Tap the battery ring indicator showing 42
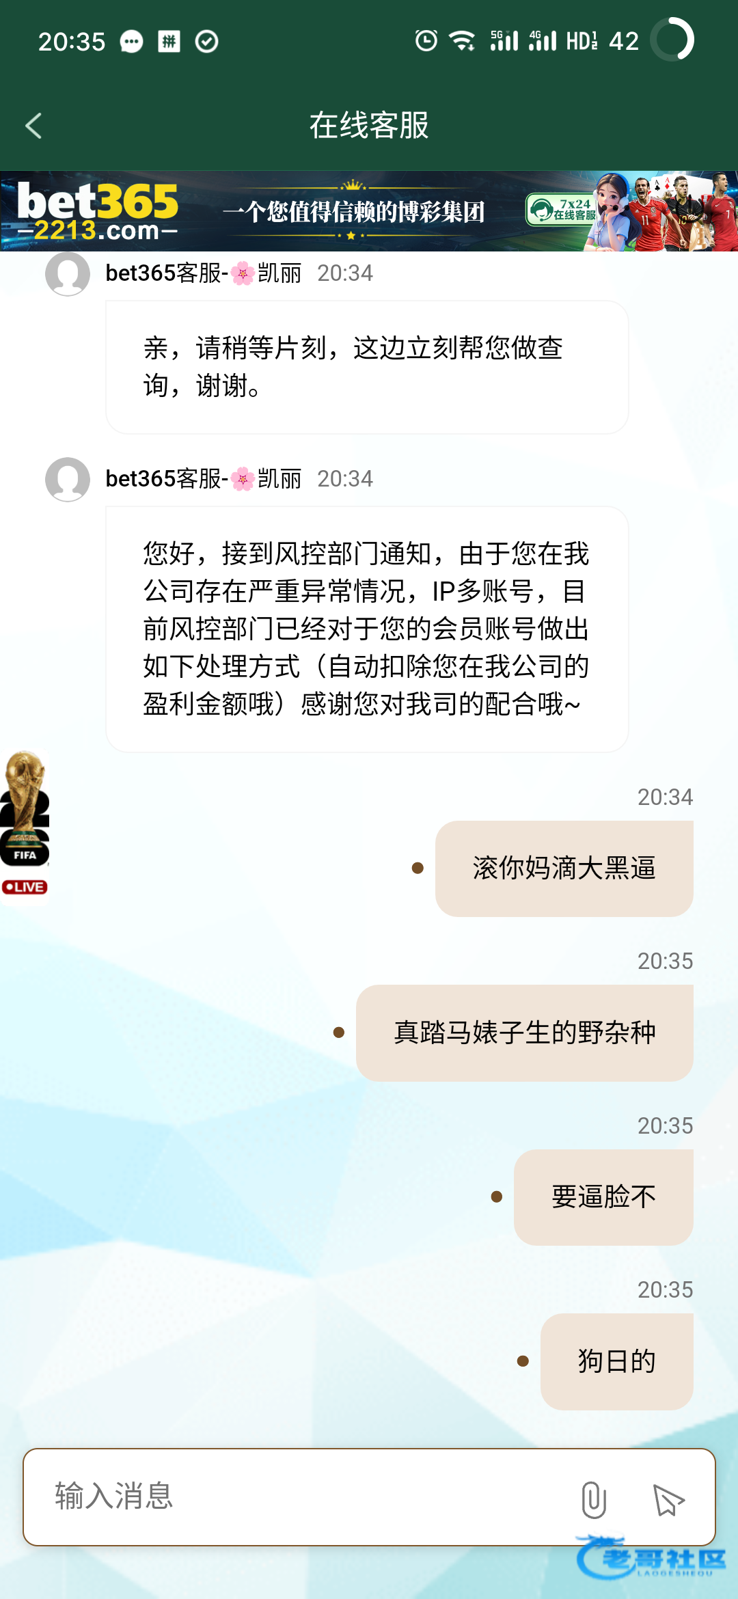Screen dimensions: 738x1599 coord(672,40)
